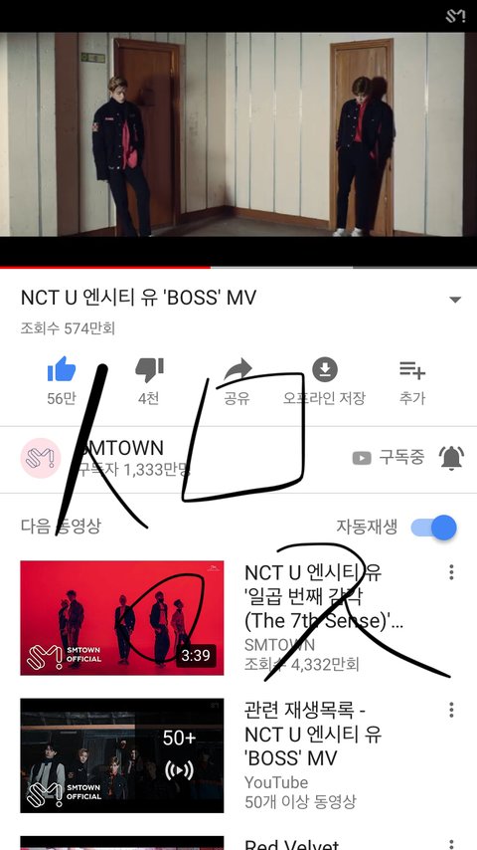Screen dimensions: 477x850
Task: Play the red 7th Sense thumbnail
Action: tap(122, 618)
